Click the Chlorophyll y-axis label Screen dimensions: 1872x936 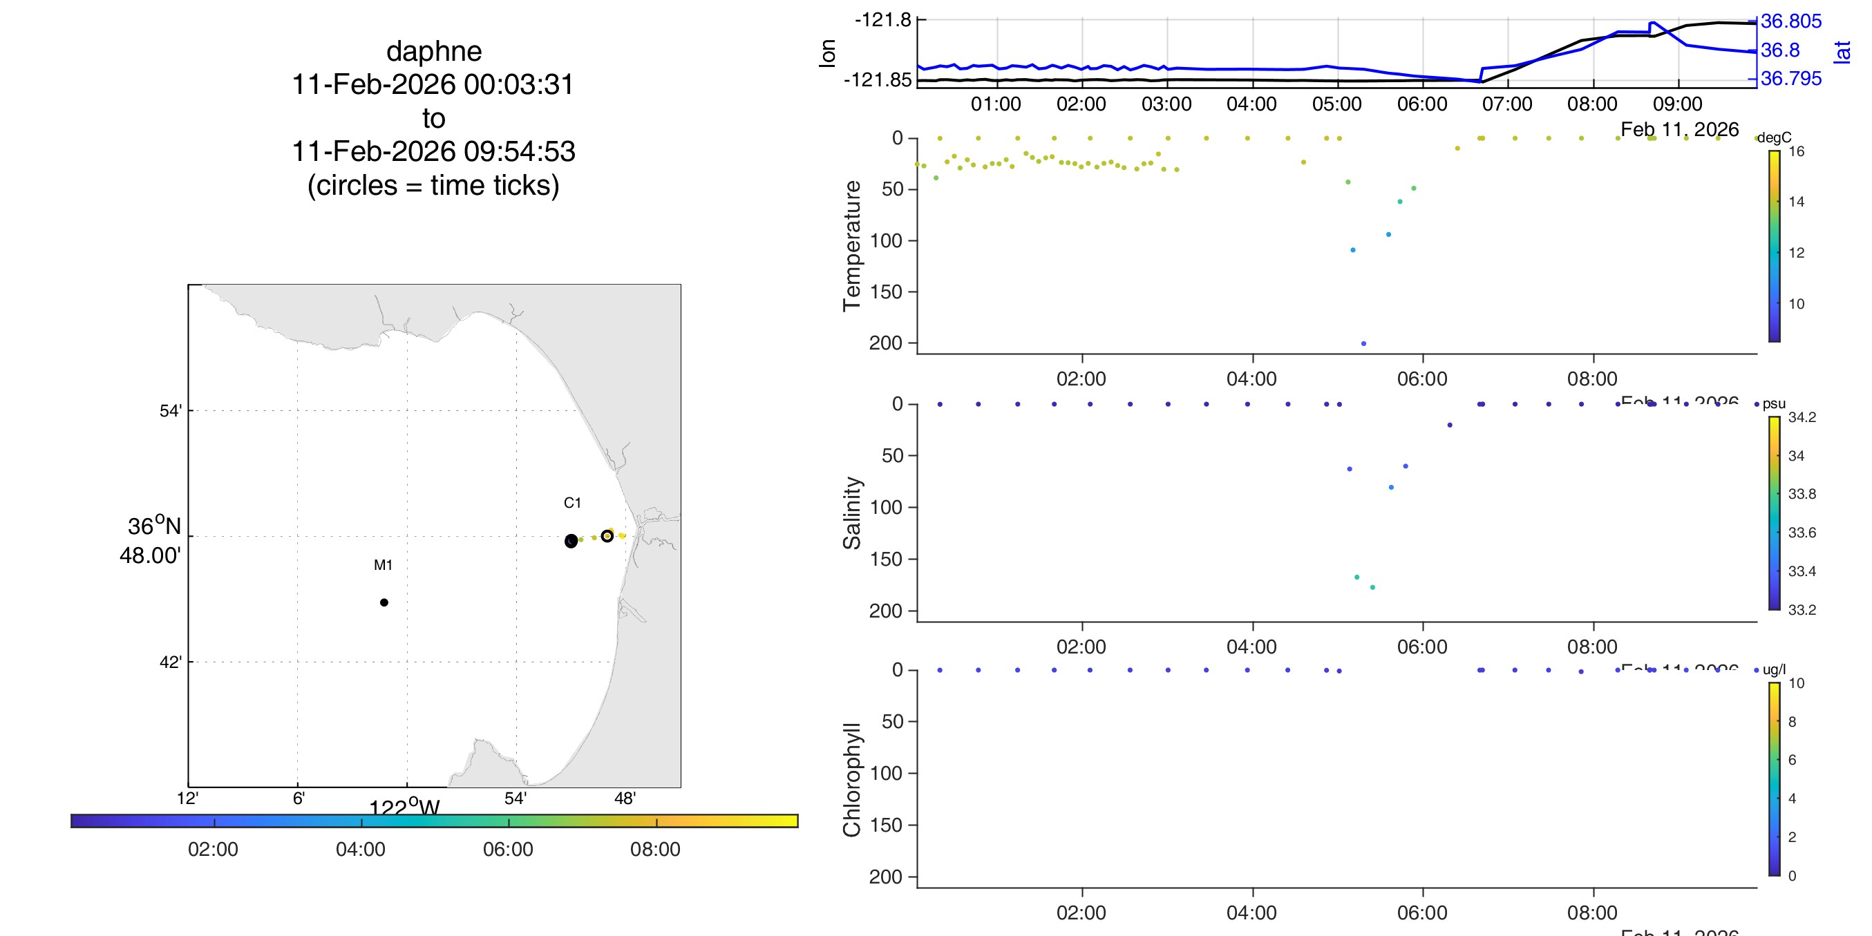click(852, 779)
